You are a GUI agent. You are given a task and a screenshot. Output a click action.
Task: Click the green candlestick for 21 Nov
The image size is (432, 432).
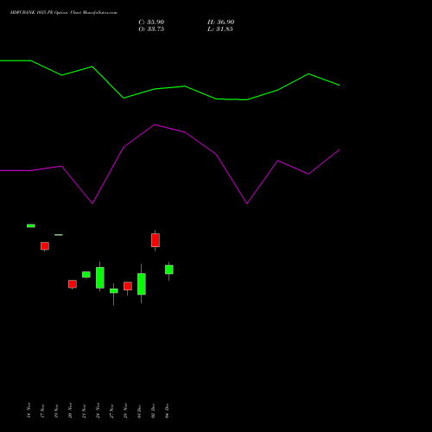[86, 275]
